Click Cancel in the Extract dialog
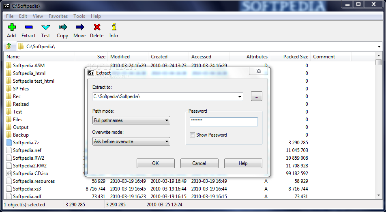 (x=199, y=163)
